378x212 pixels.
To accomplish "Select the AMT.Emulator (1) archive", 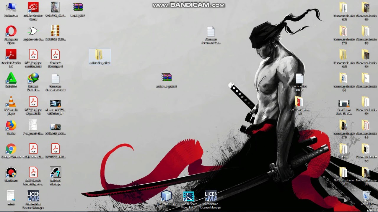I will [299, 105].
